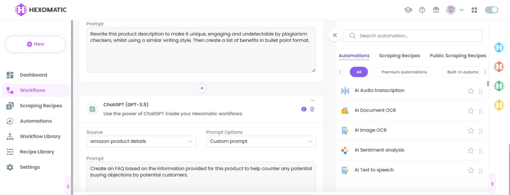Create a new item with New button

(35, 44)
